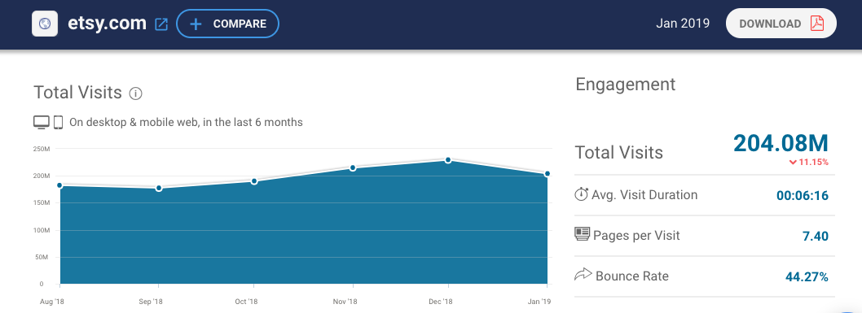862x313 pixels.
Task: Click the COMPARE button
Action: [x=227, y=24]
